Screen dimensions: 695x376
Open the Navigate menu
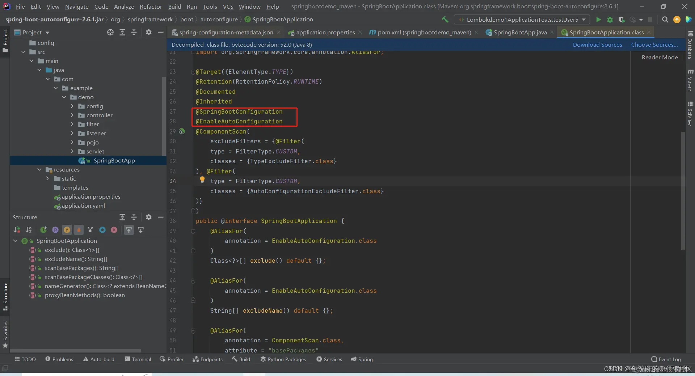77,7
